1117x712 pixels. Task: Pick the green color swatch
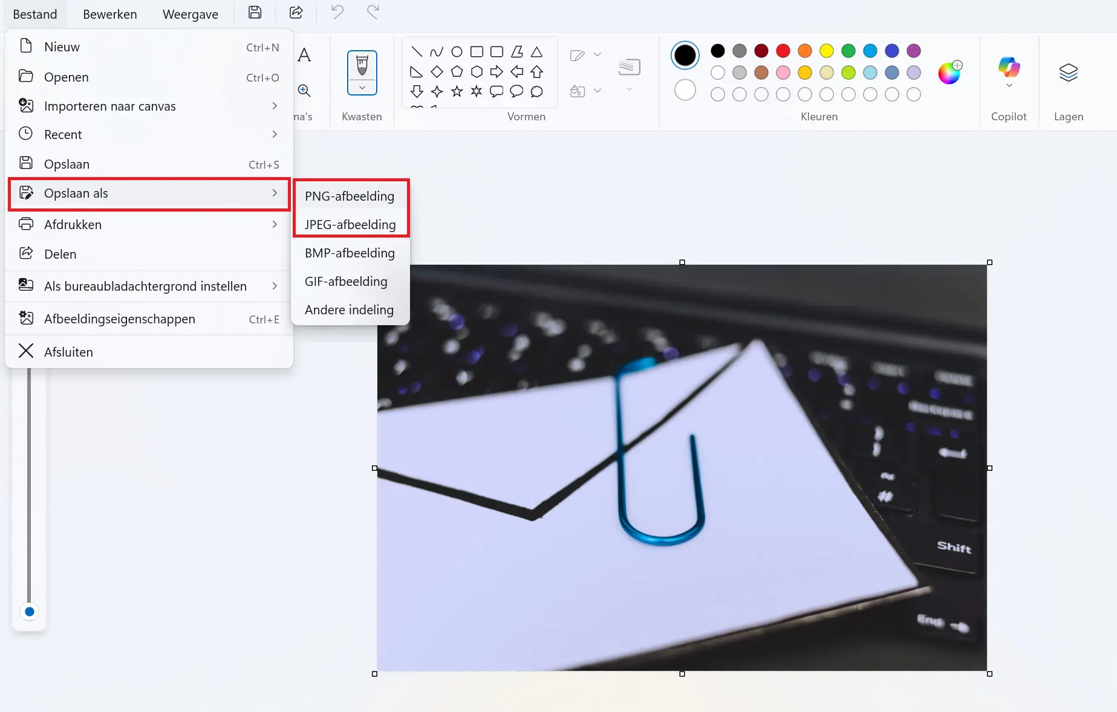(x=848, y=51)
